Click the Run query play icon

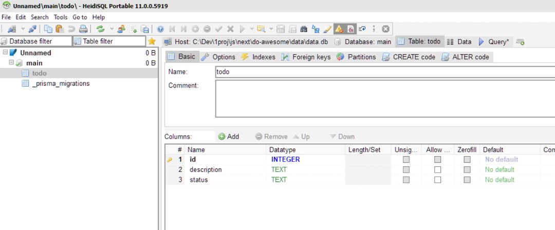tap(243, 29)
